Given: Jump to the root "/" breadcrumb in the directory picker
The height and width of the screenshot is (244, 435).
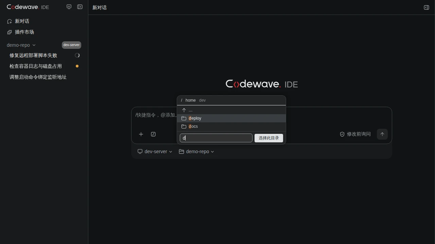Looking at the screenshot, I should [x=181, y=100].
